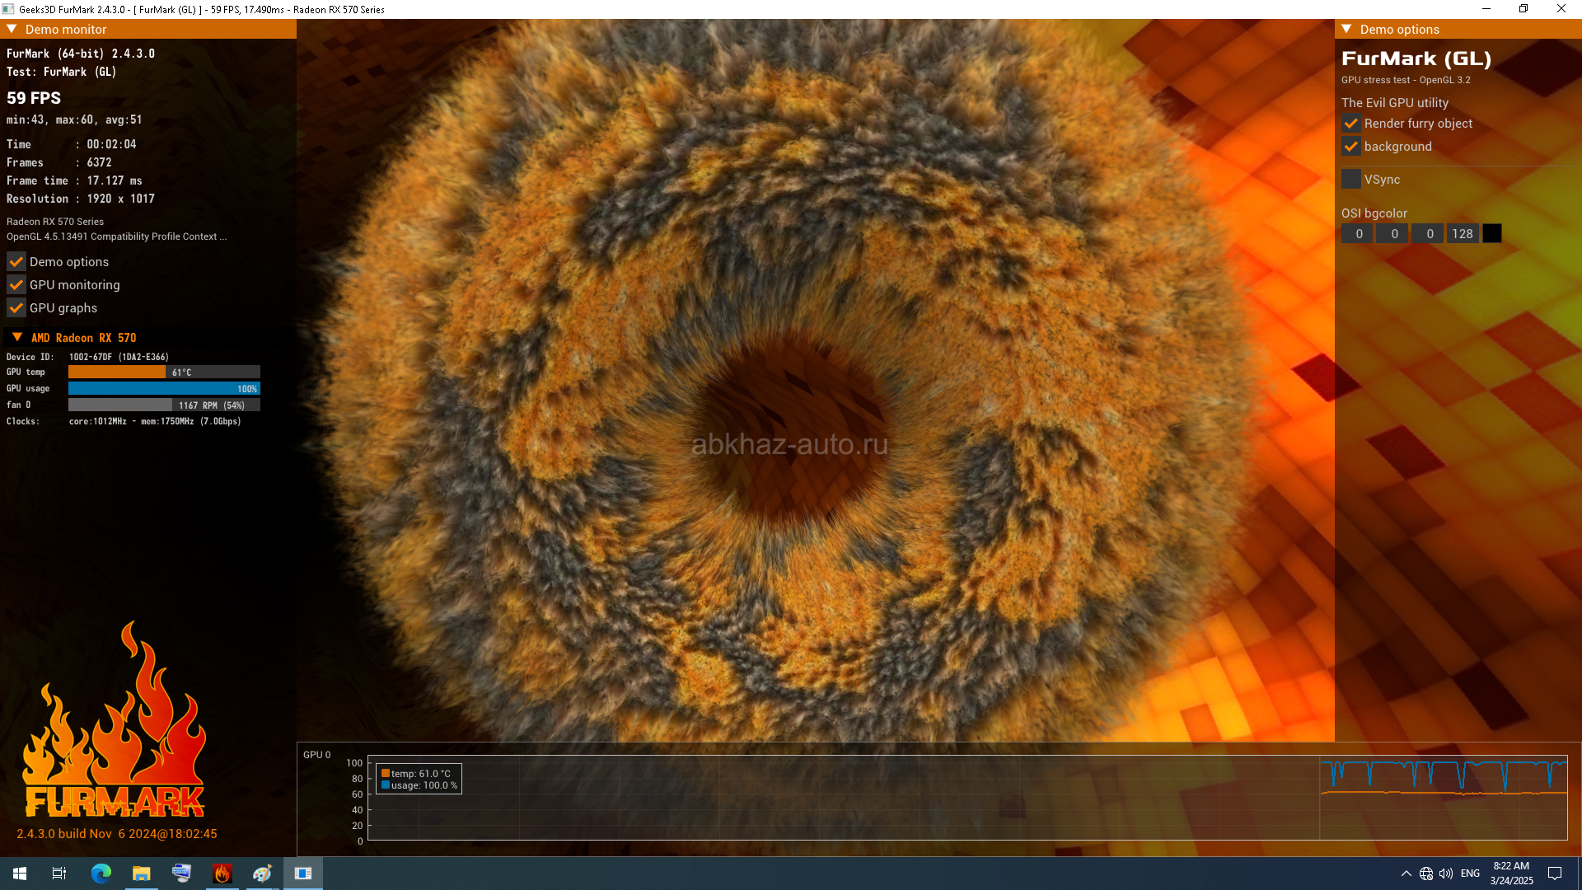Collapse the Demo monitor panel
1582x890 pixels.
12,29
